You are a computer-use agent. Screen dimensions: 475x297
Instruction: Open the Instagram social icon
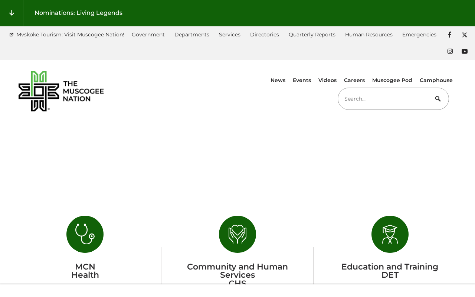[x=450, y=51]
